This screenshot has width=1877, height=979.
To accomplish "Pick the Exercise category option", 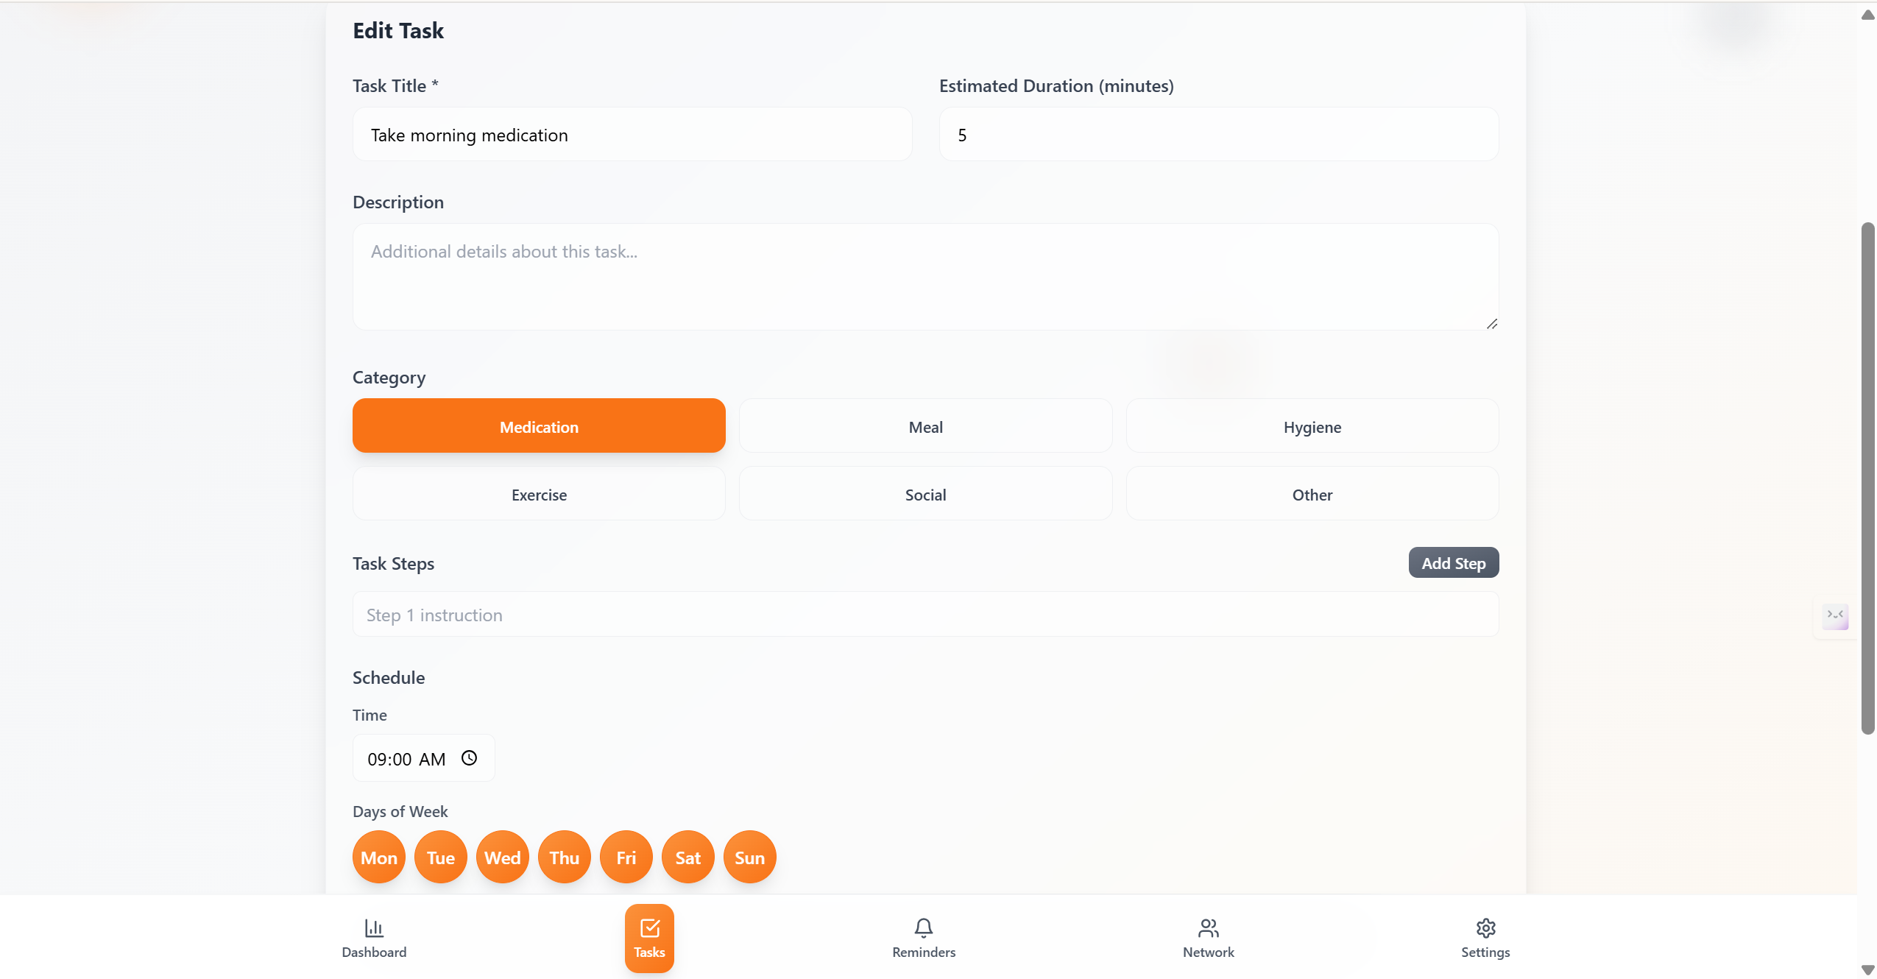I will [x=539, y=495].
